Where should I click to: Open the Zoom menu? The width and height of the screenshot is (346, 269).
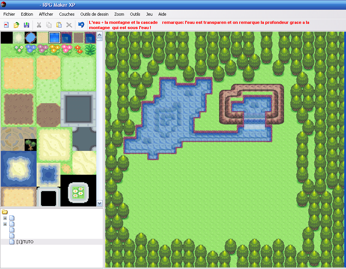click(x=119, y=14)
